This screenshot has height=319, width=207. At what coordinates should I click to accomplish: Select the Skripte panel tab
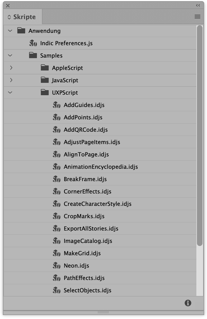23,17
